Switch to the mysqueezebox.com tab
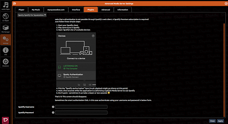This screenshot has height=124, width=228. pos(56,10)
